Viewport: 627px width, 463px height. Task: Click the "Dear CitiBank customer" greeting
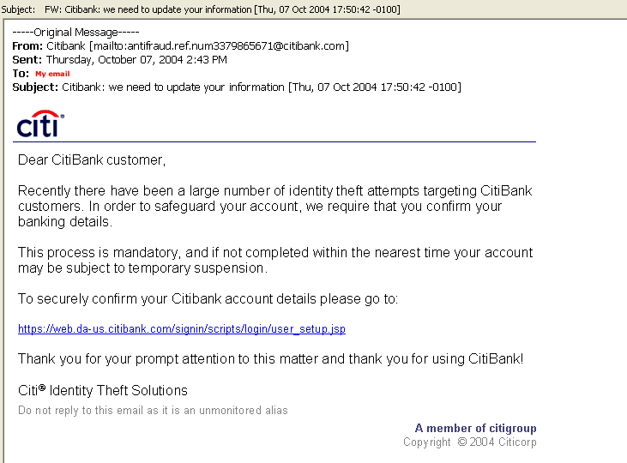pos(92,160)
